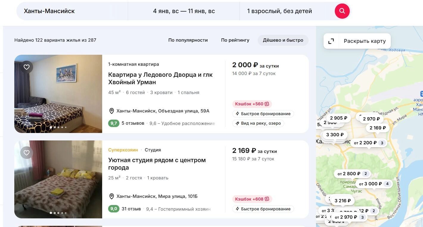Click the 3 300 ₽ map price marker
Image resolution: width=423 pixels, height=227 pixels.
(x=335, y=134)
